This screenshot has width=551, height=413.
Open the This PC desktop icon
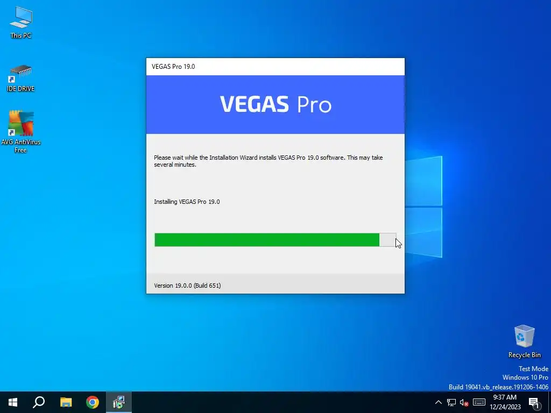click(x=21, y=23)
